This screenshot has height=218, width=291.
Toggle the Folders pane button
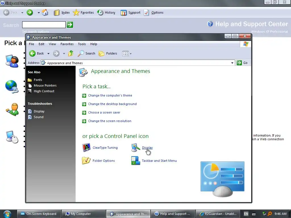[x=108, y=53]
